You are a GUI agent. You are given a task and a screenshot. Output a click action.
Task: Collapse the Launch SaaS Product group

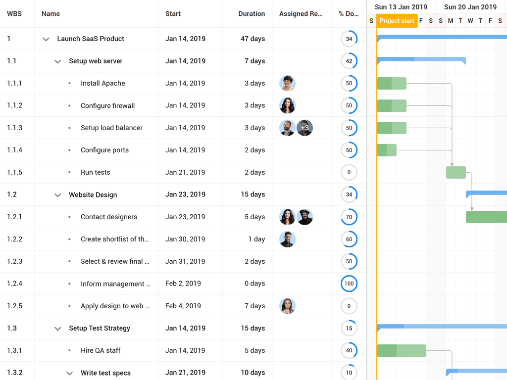pyautogui.click(x=46, y=39)
